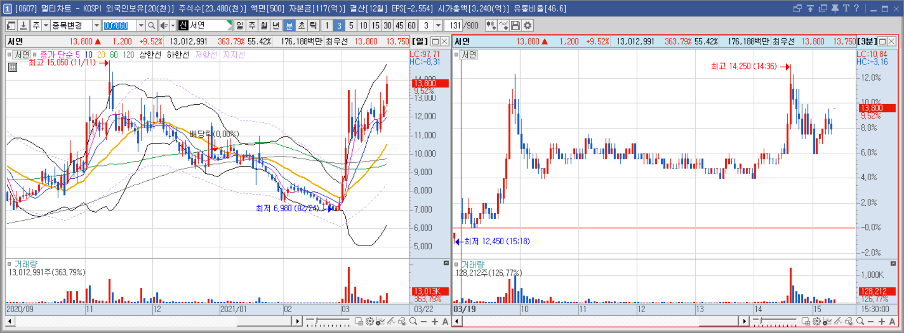
Task: Select the 60-minute interval button
Action: [x=411, y=25]
